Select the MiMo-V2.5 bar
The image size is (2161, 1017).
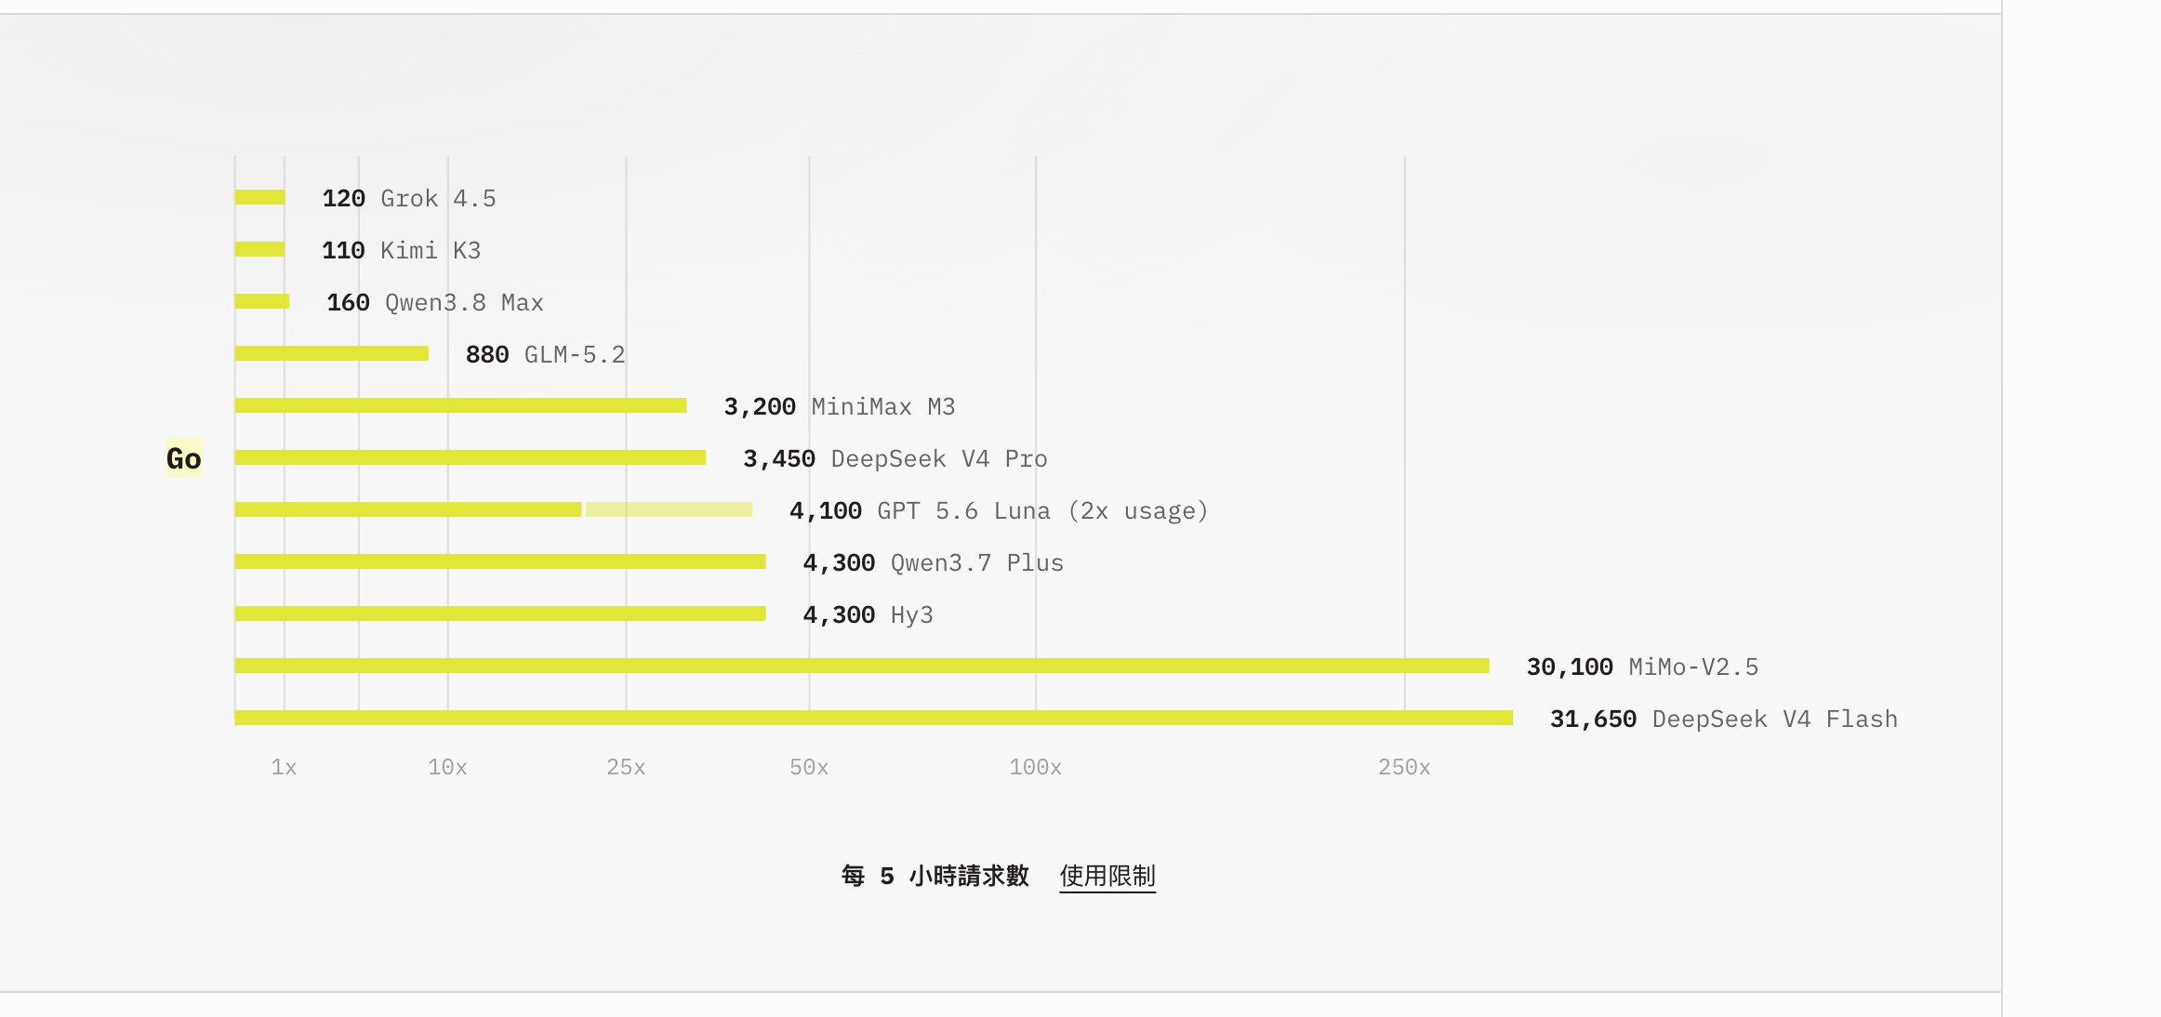(x=862, y=666)
